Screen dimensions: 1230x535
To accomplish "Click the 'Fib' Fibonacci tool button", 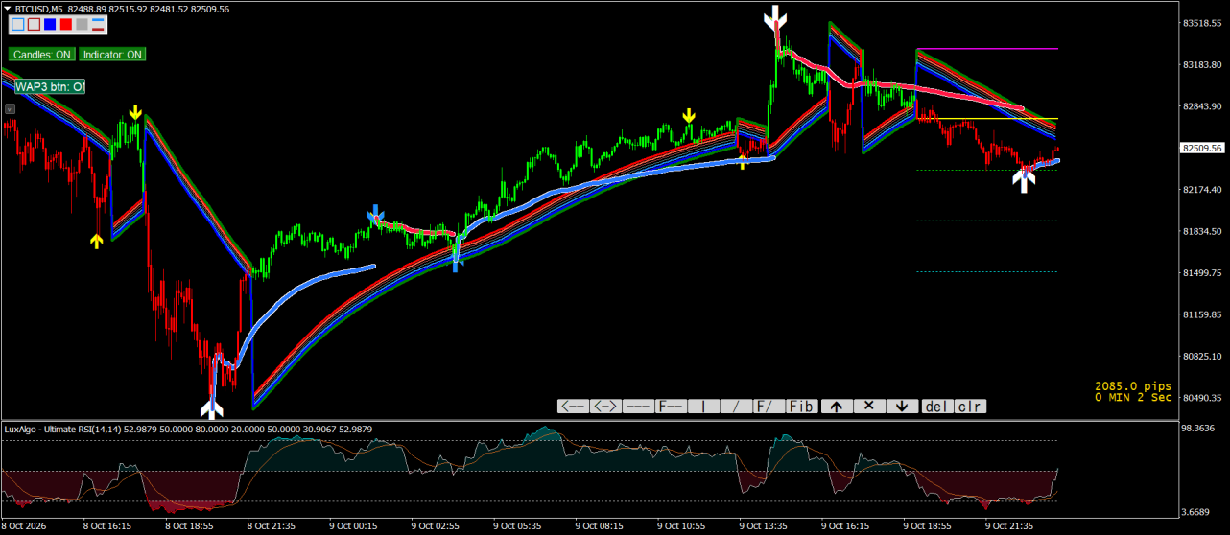I will click(x=801, y=407).
